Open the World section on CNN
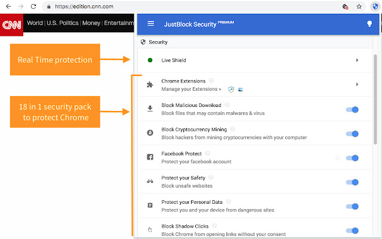382x239 pixels. (x=35, y=24)
